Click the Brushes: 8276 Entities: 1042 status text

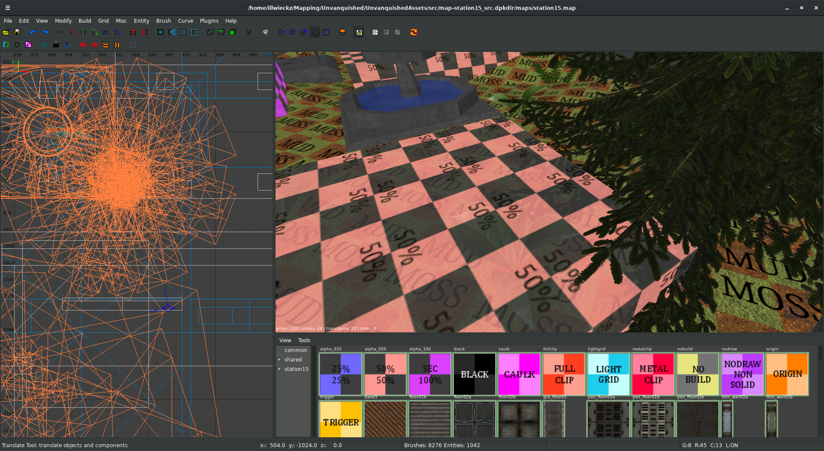pyautogui.click(x=442, y=445)
